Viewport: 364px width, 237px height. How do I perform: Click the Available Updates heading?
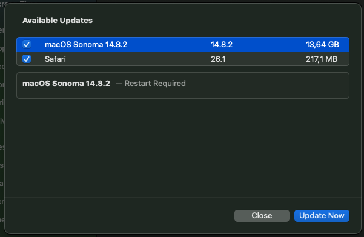point(58,21)
